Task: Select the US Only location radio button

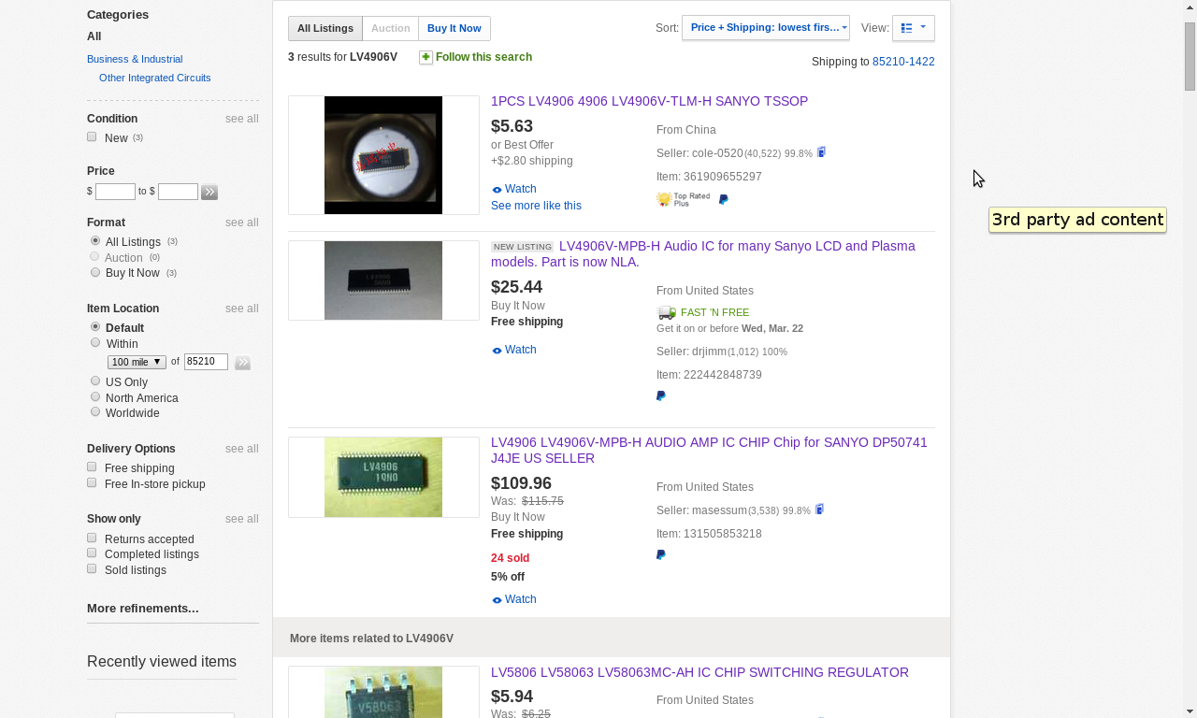Action: (95, 381)
